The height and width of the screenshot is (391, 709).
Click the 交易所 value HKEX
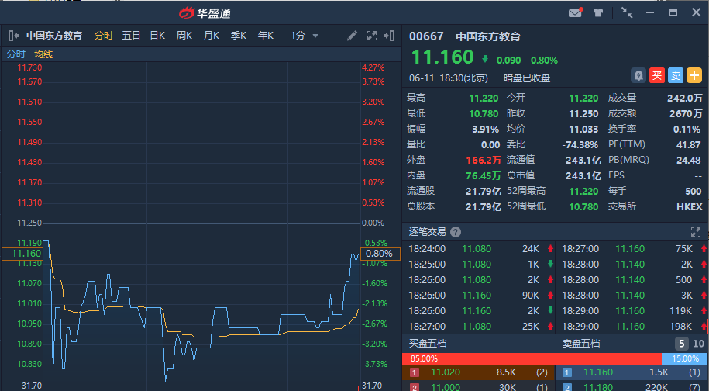(690, 207)
